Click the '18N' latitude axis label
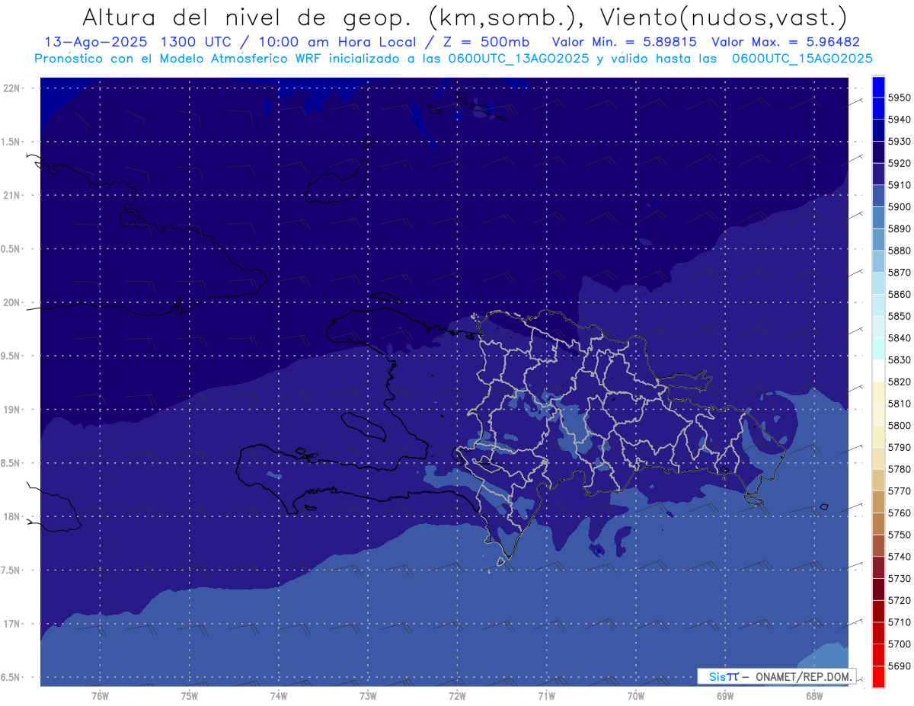The height and width of the screenshot is (706, 914). click(12, 517)
